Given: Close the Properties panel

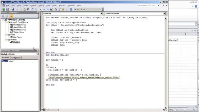Looking at the screenshot, I should coord(38,51).
